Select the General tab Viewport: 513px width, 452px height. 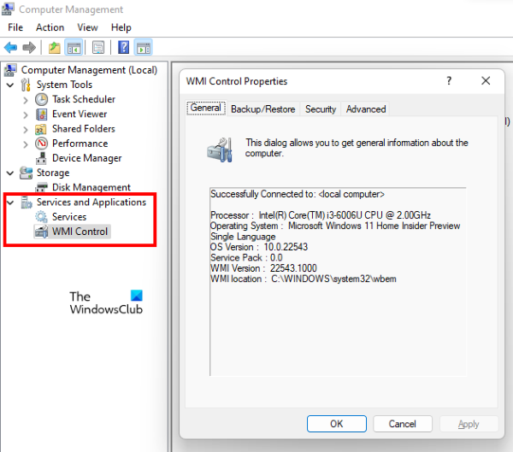tap(206, 108)
